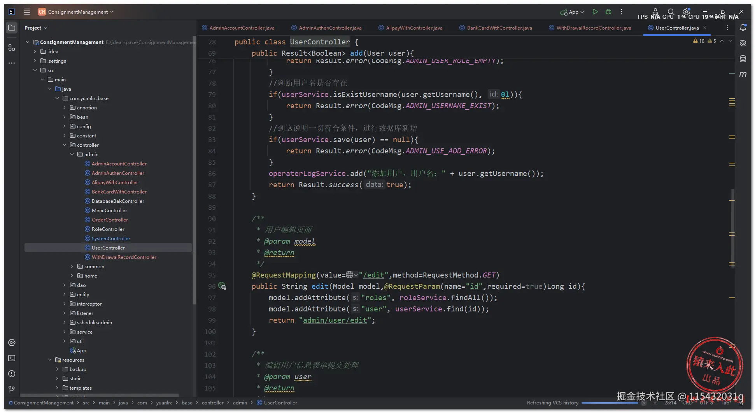Viewport: 755px width, 413px height.
Task: Collapse the admin package
Action: coord(72,154)
